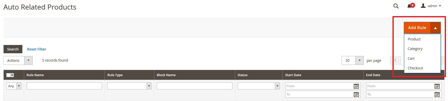Open calendar for Start Date From
This screenshot has height=101, width=448.
(356, 86)
